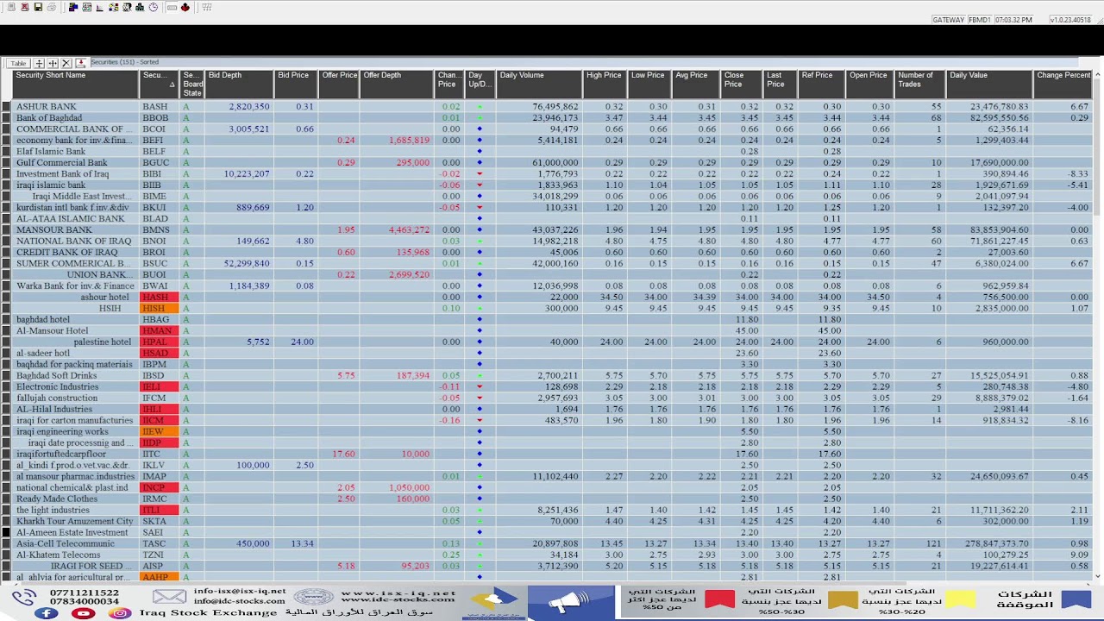Click the Table button
This screenshot has width=1104, height=621.
click(x=18, y=63)
